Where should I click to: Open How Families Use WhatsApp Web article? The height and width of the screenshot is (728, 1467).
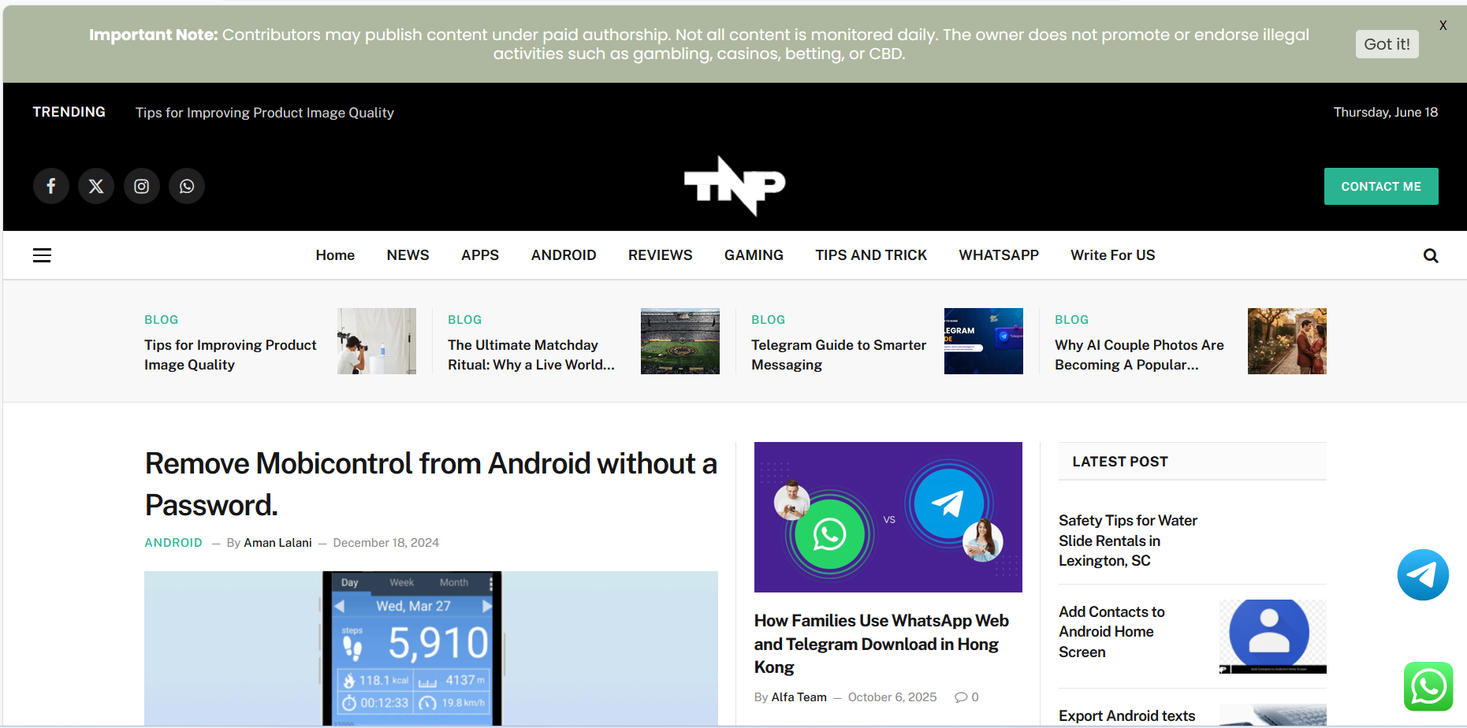pyautogui.click(x=881, y=644)
